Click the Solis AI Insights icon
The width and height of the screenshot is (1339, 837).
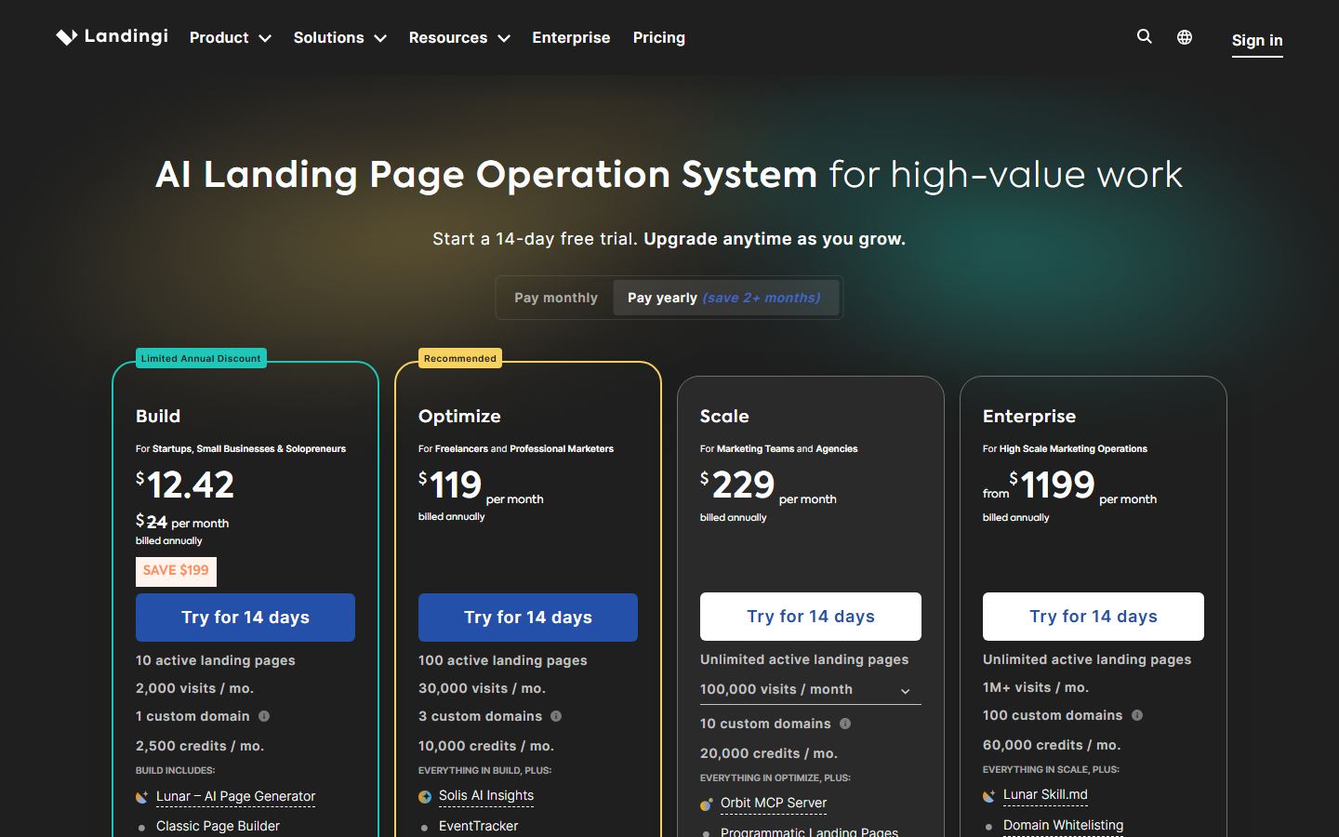point(425,796)
